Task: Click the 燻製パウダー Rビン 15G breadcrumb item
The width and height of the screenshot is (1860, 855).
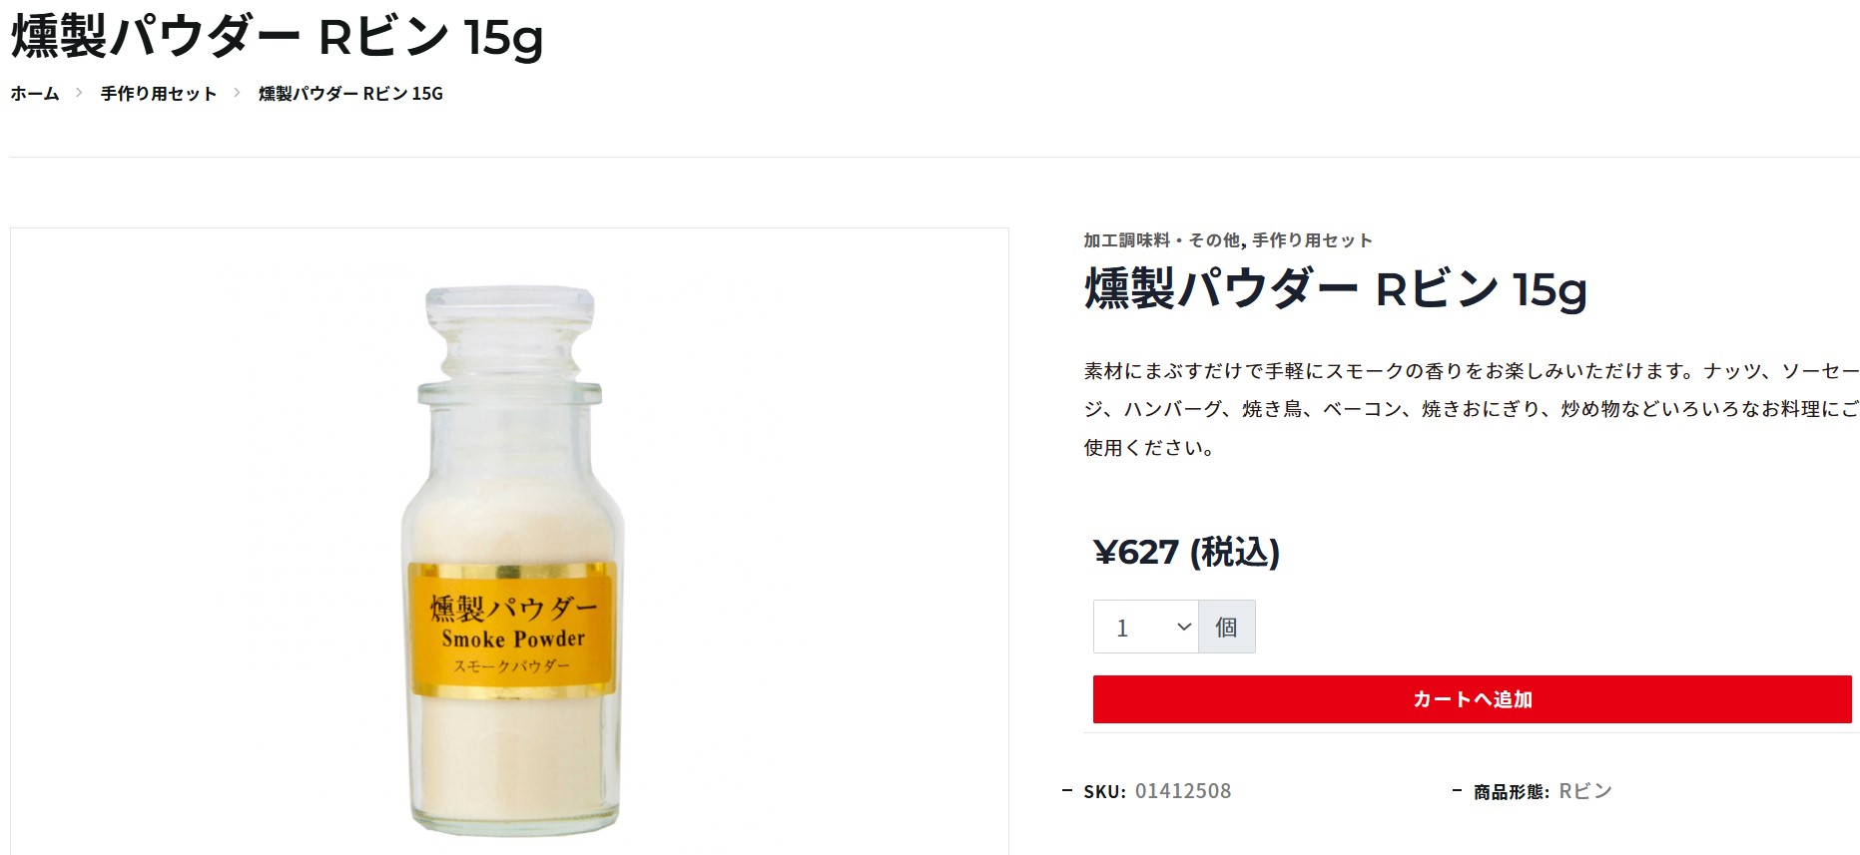Action: [350, 94]
